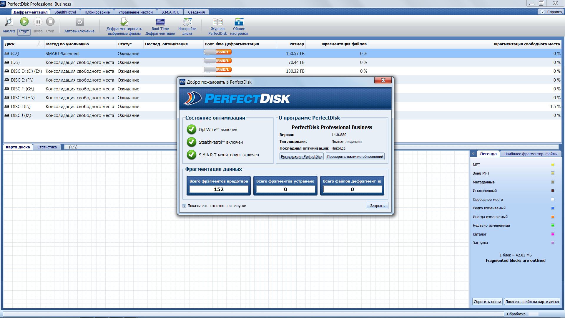Select the DISC F: (G:\) row

282,89
